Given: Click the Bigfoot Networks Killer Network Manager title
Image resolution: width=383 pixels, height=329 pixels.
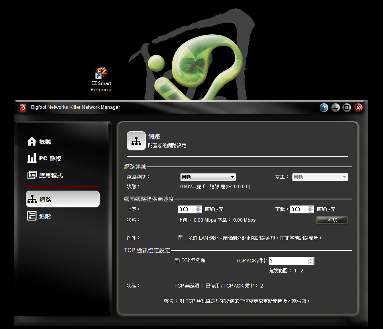Looking at the screenshot, I should coord(75,107).
